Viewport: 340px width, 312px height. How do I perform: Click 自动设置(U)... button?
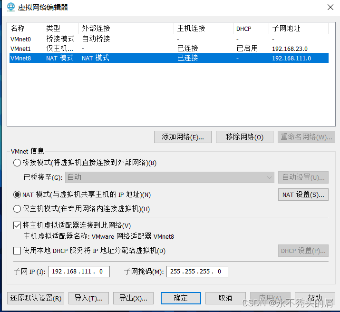coord(303,177)
